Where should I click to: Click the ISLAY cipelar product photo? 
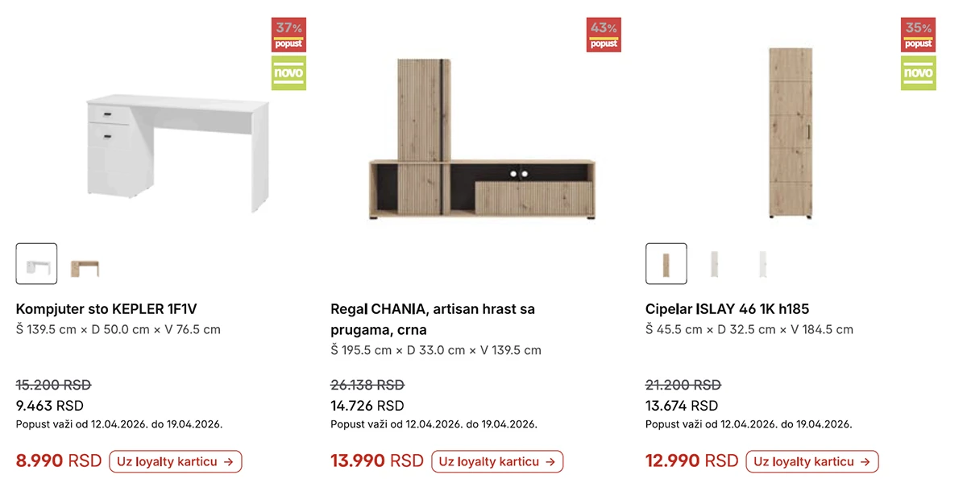tap(791, 134)
